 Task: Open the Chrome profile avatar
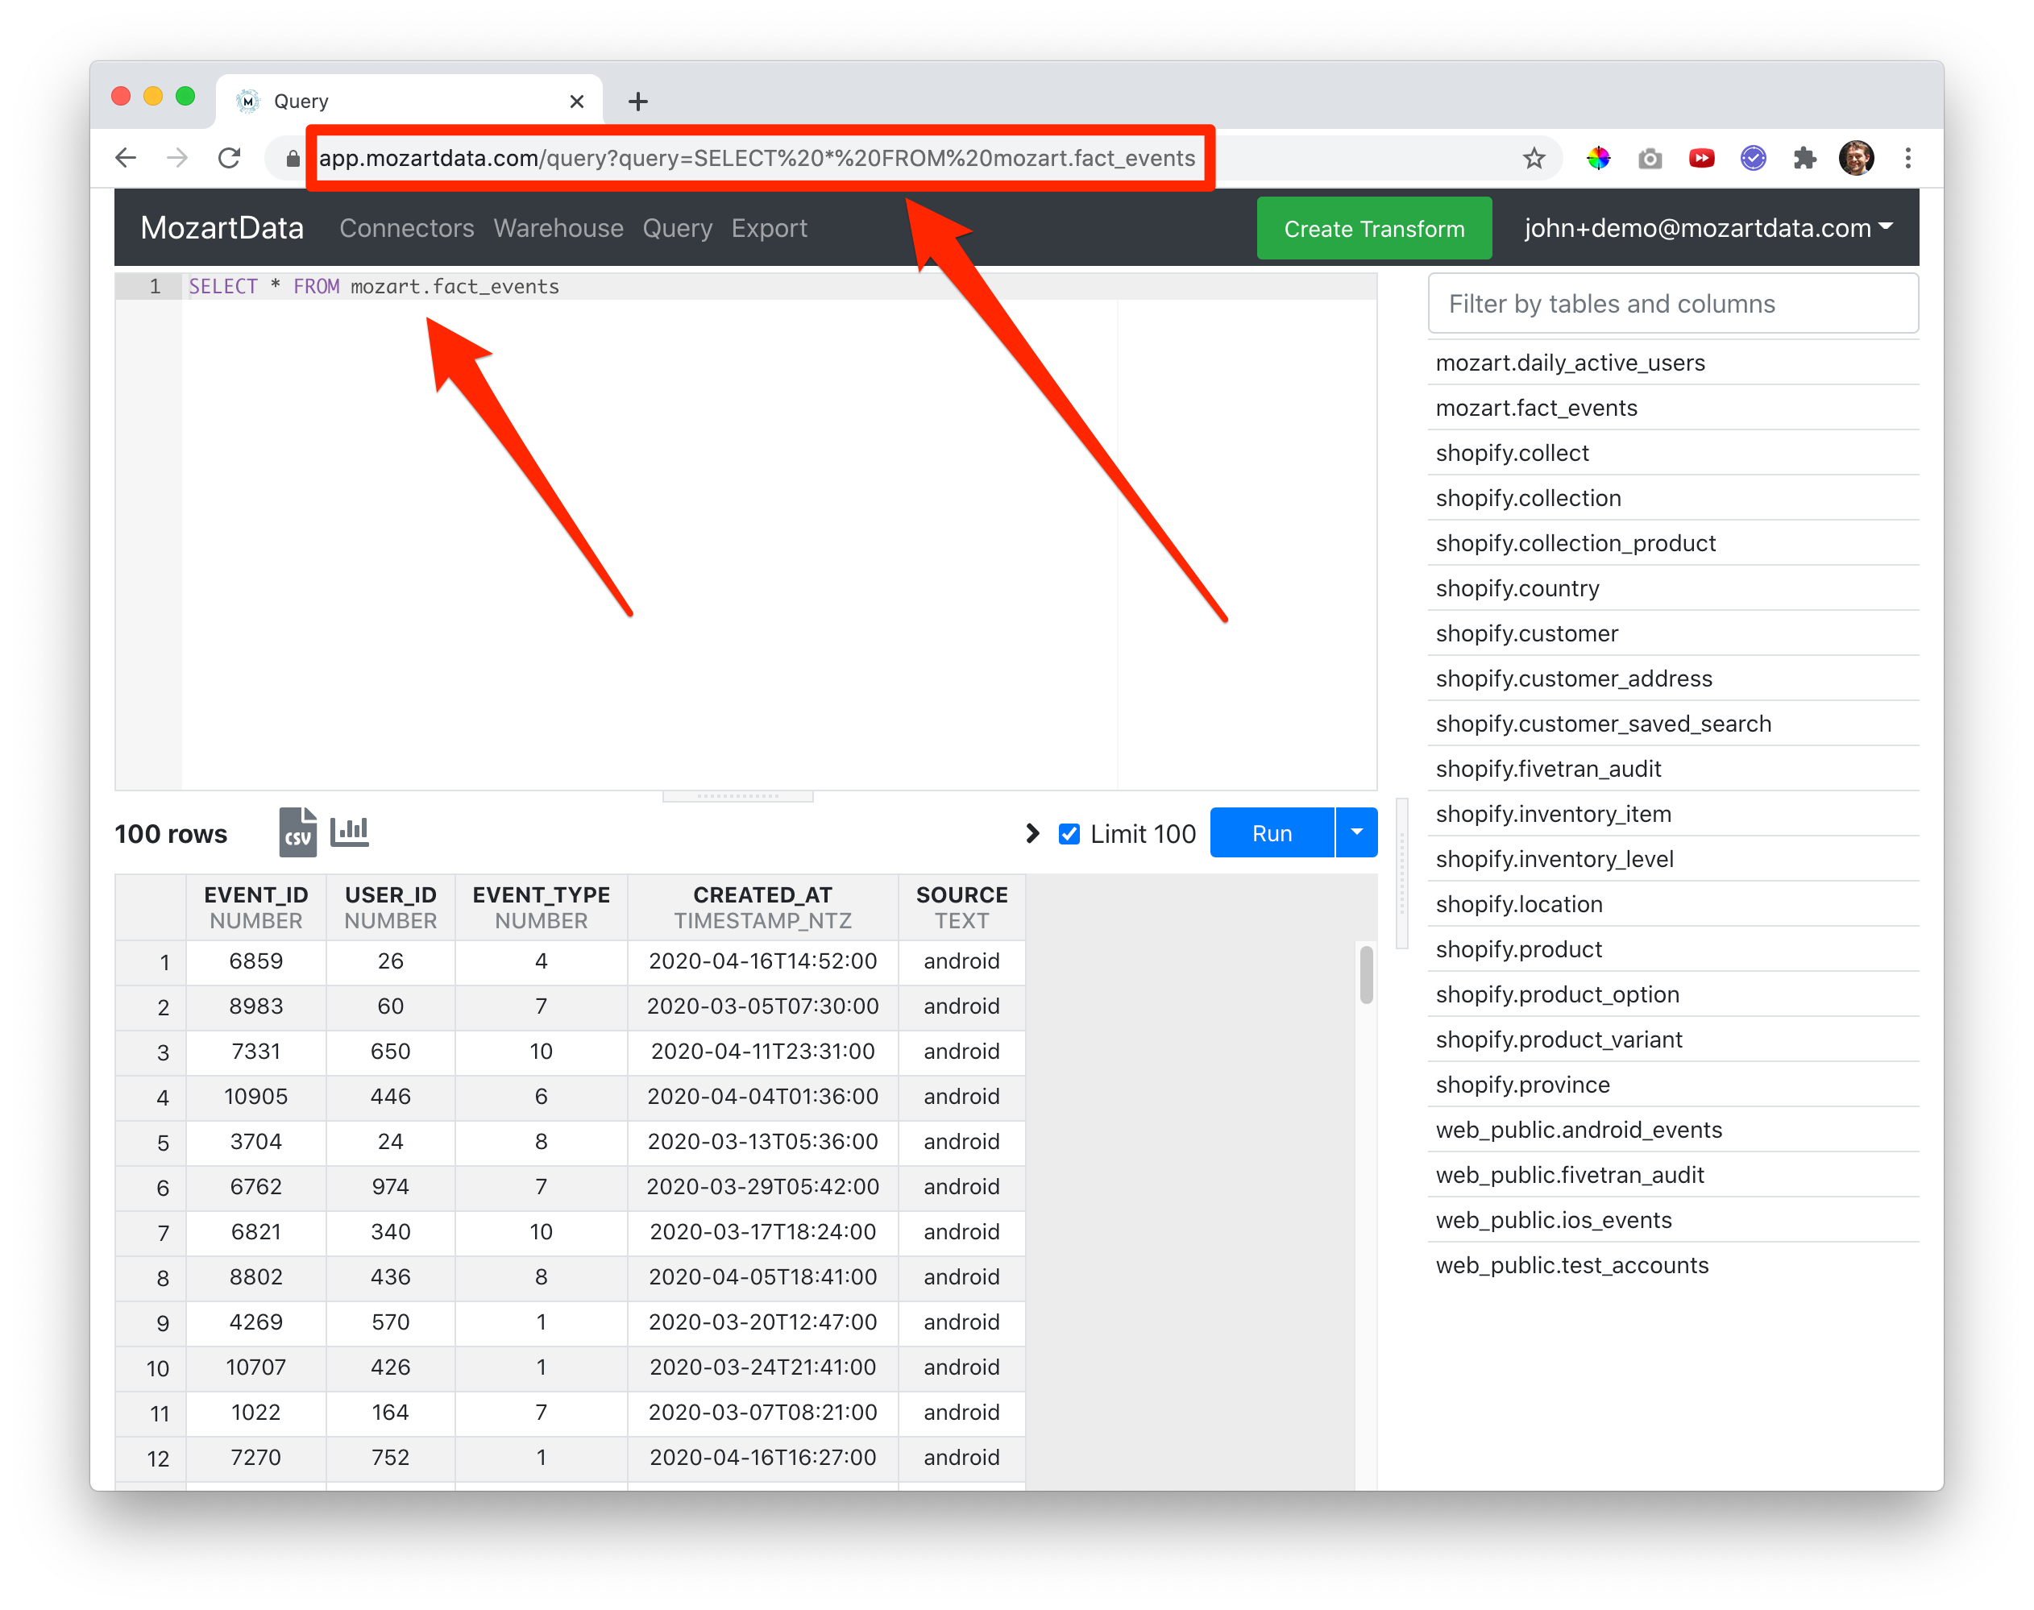[1856, 157]
